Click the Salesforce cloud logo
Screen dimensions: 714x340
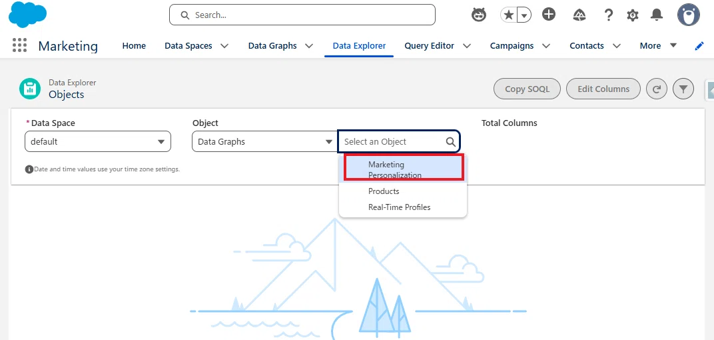28,15
